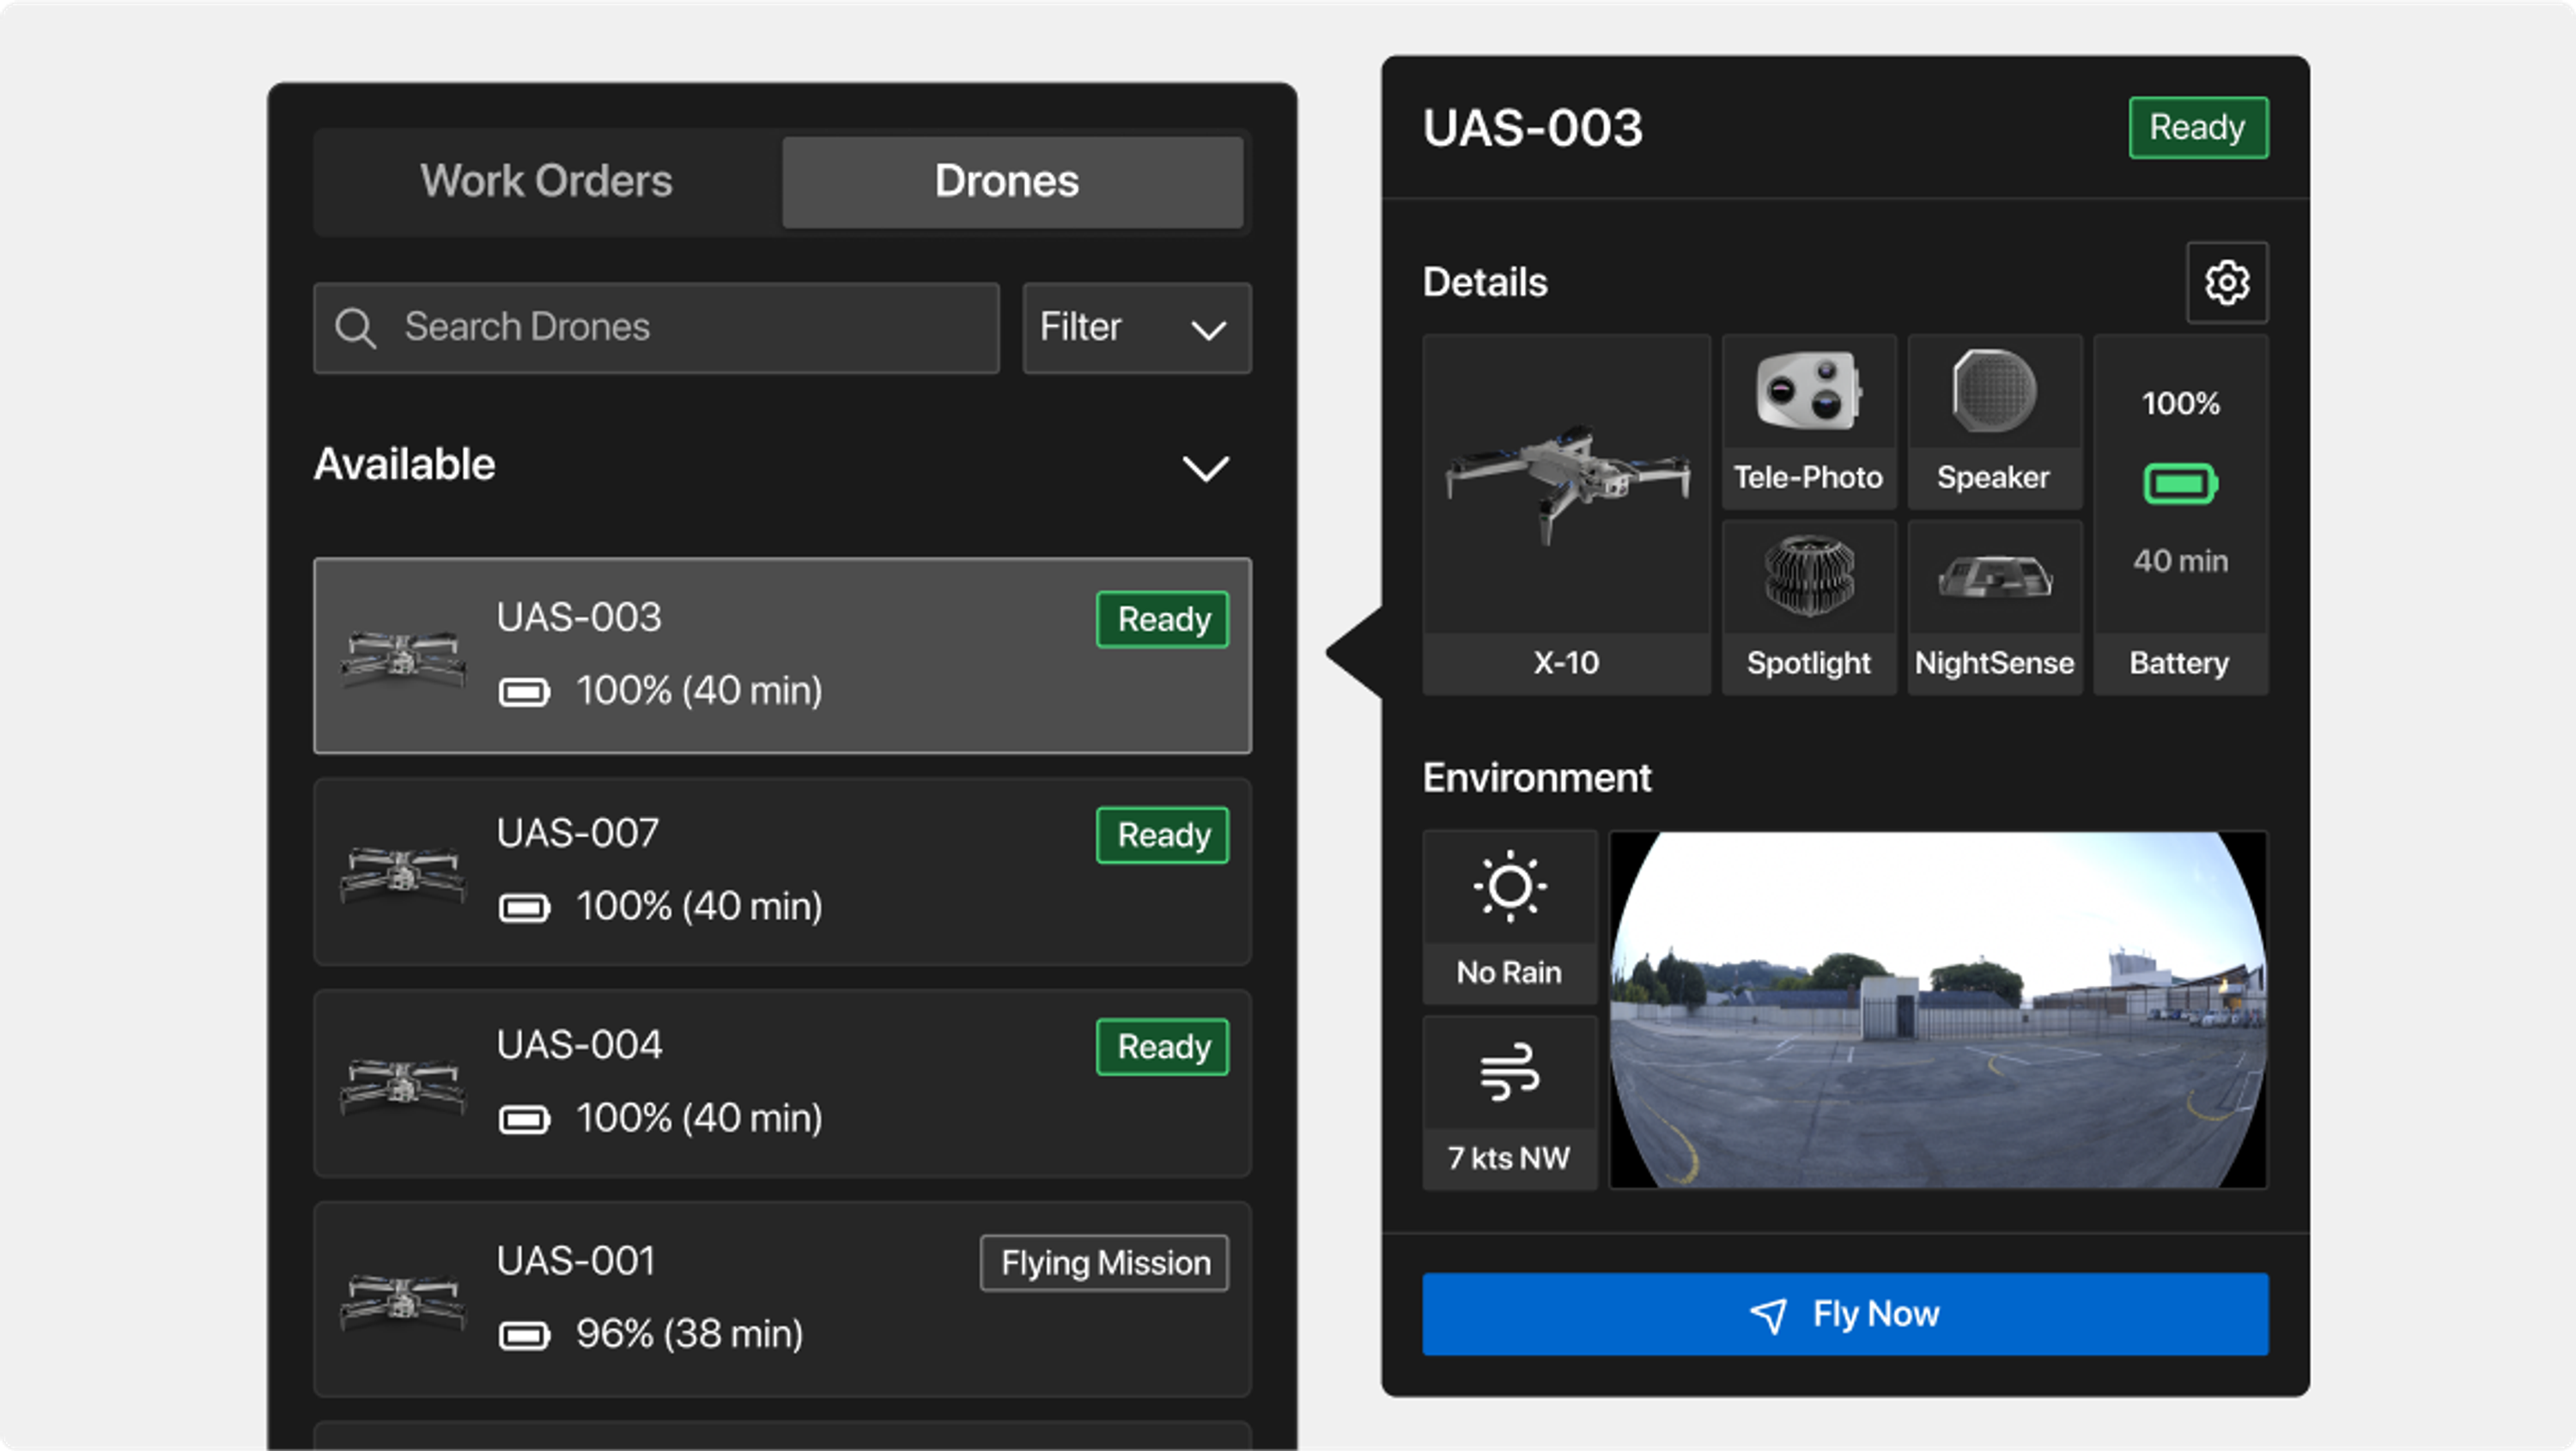This screenshot has width=2576, height=1451.
Task: View UAS-001 Flying Mission status
Action: 1106,1261
